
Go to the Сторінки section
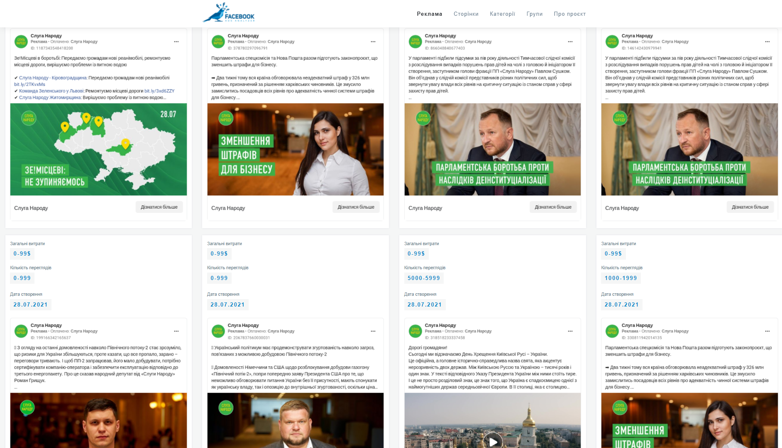click(x=466, y=14)
